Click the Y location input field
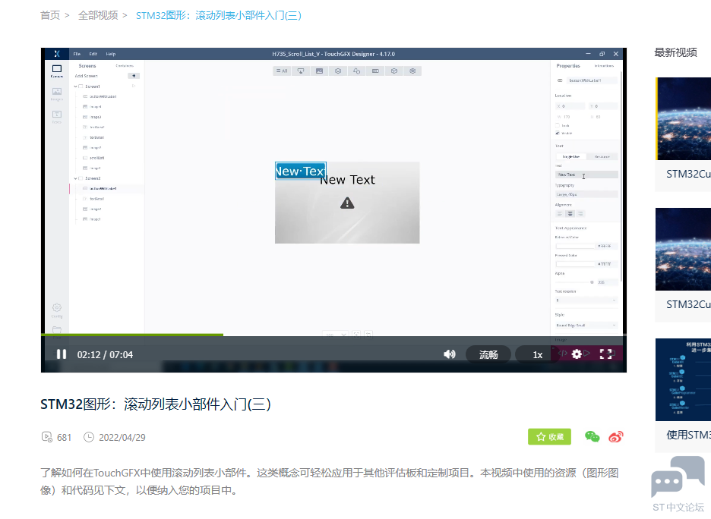Screen dimensions: 711x519 tap(604, 106)
